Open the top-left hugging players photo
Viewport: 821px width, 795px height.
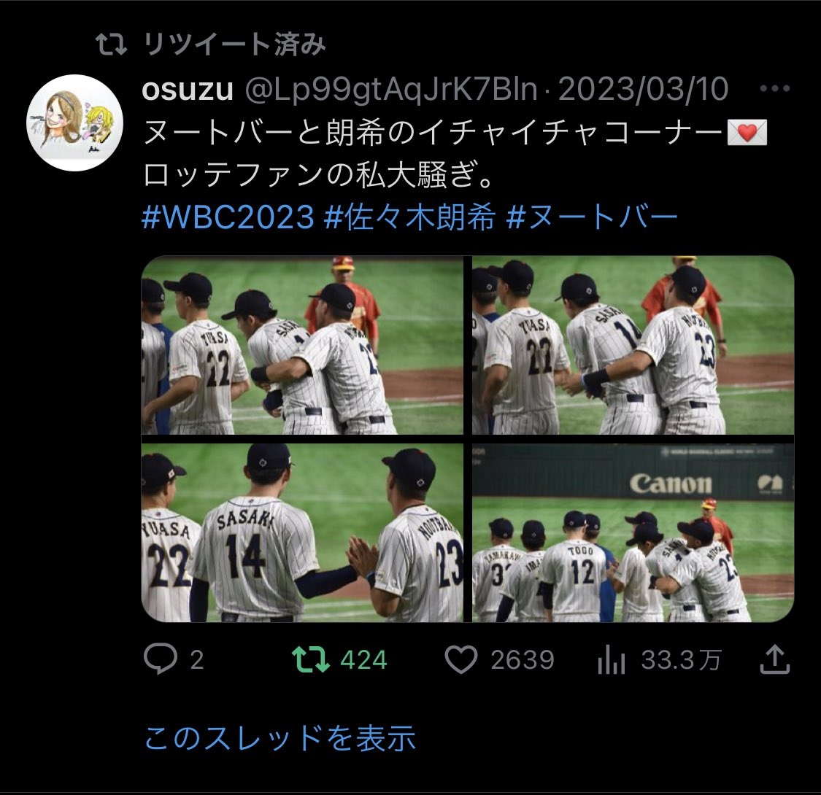[x=303, y=346]
